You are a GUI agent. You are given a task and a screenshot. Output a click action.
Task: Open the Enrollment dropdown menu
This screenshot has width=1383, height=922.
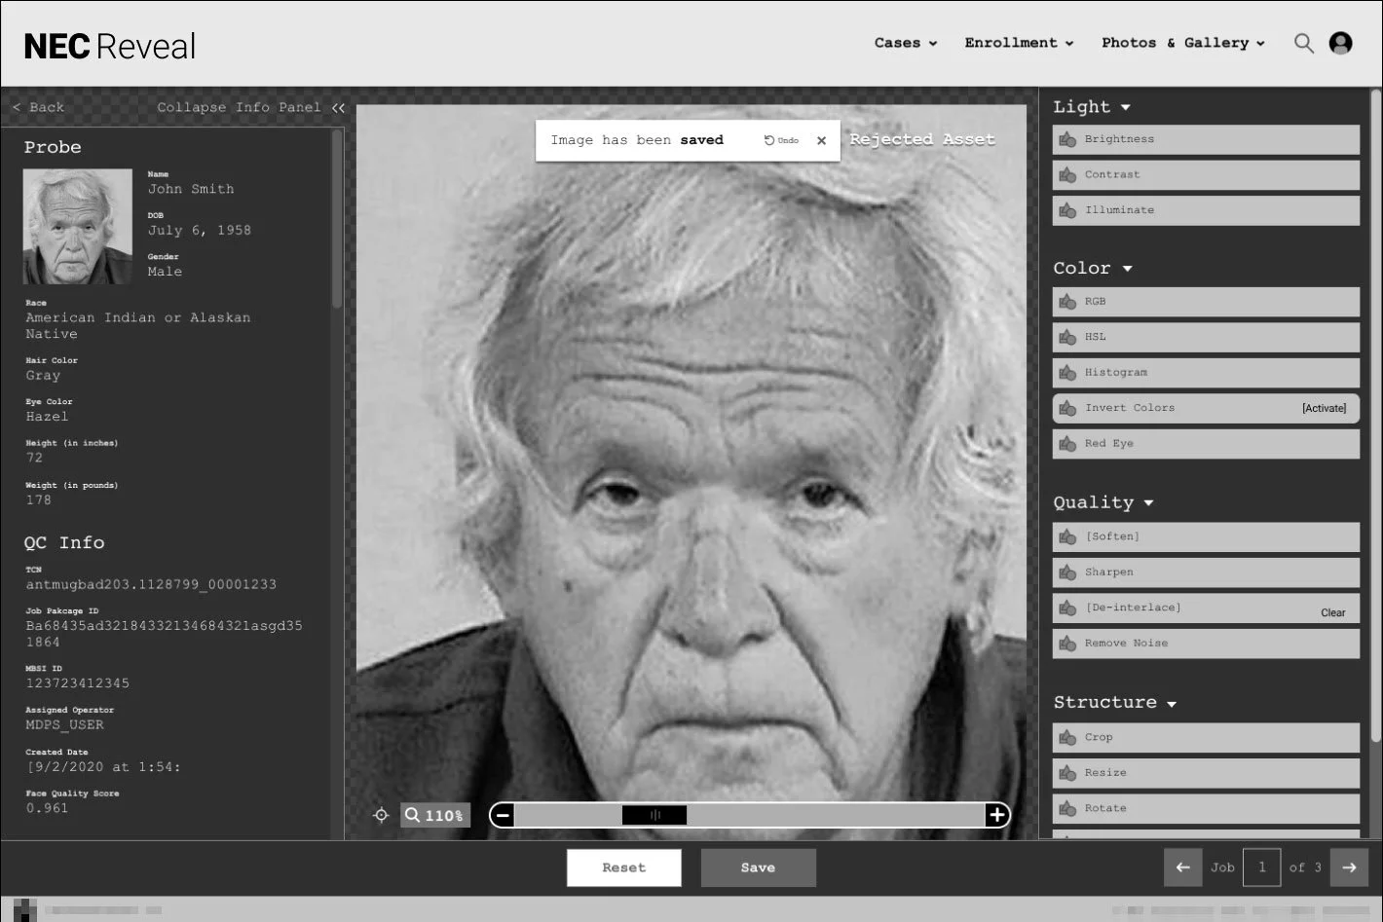pos(1019,43)
